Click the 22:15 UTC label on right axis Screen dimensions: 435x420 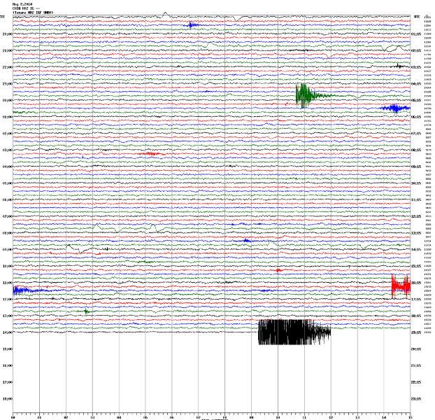point(415,382)
